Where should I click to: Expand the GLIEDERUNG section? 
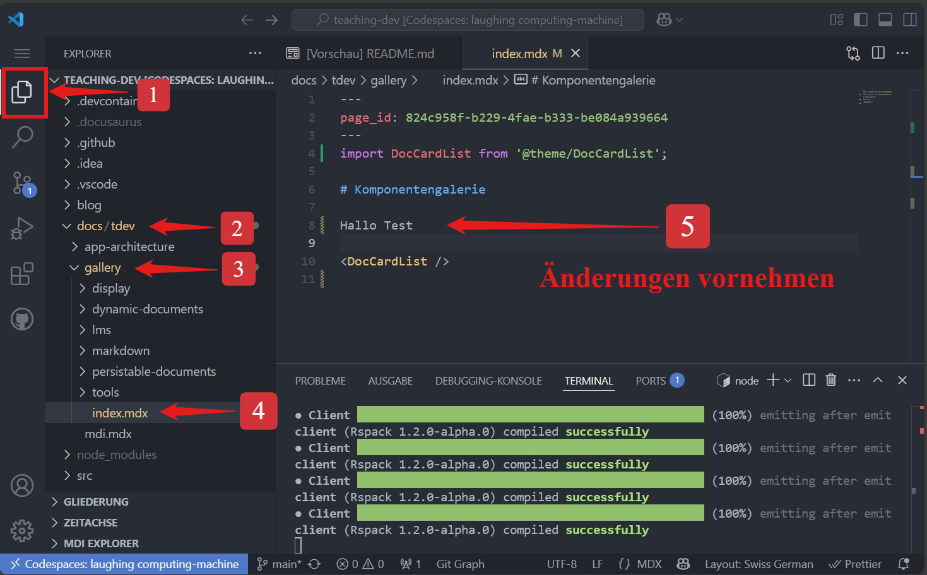point(96,502)
